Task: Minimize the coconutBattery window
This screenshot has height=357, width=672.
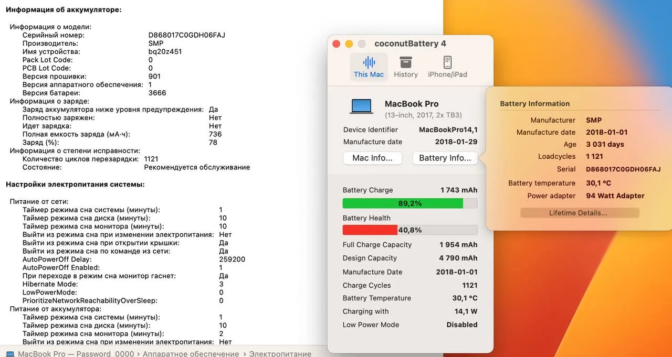Action: click(349, 44)
